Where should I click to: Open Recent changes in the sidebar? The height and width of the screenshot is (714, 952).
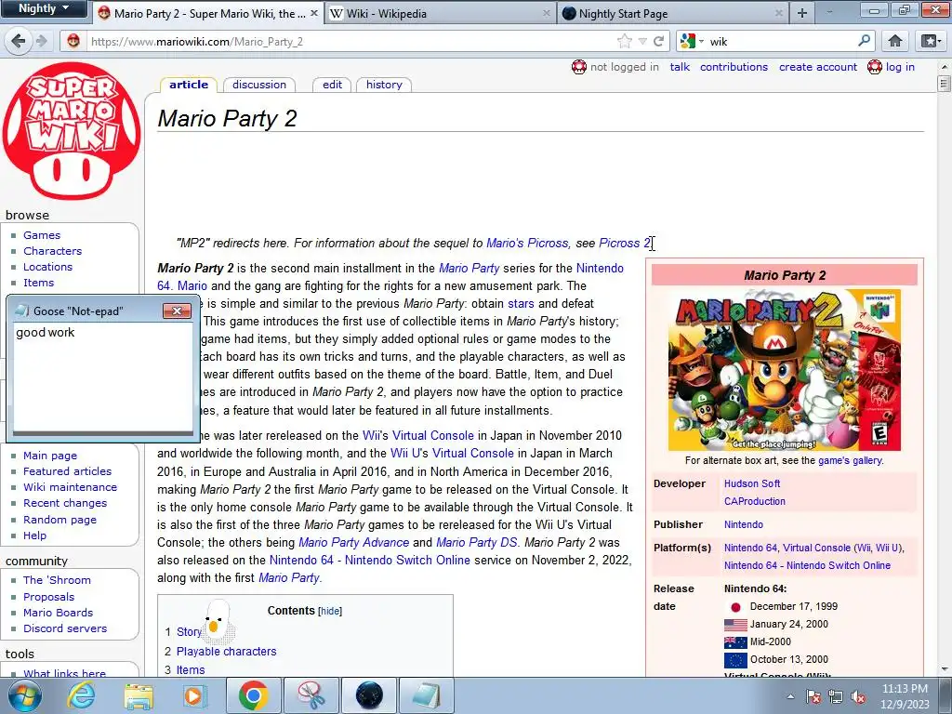[65, 503]
